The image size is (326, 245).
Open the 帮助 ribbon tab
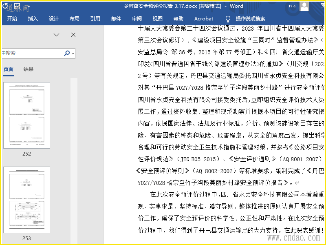[x=178, y=18]
